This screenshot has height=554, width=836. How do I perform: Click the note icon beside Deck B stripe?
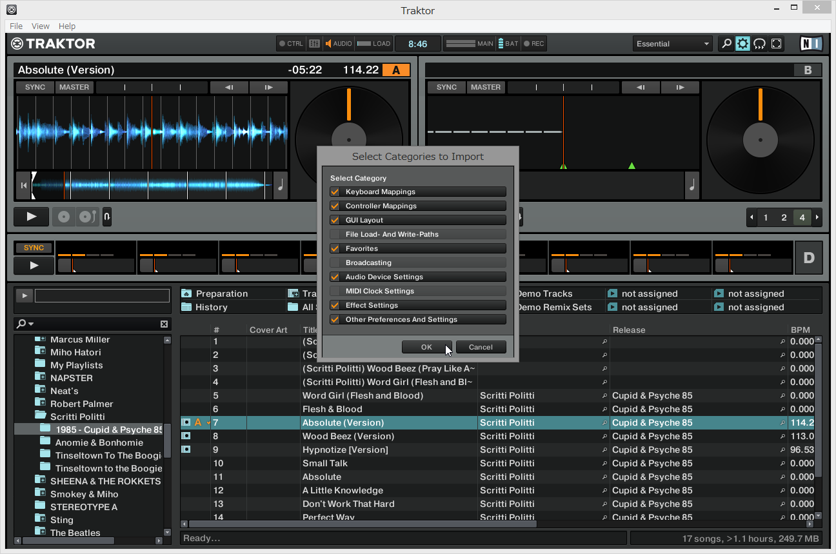click(692, 186)
